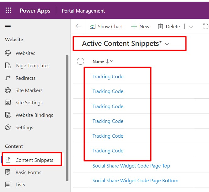Image resolution: width=209 pixels, height=192 pixels.
Task: Open Lists in Content section
Action: pyautogui.click(x=20, y=185)
